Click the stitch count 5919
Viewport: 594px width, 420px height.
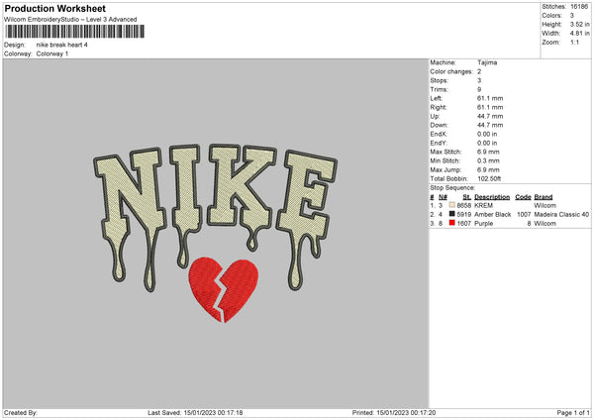point(464,215)
